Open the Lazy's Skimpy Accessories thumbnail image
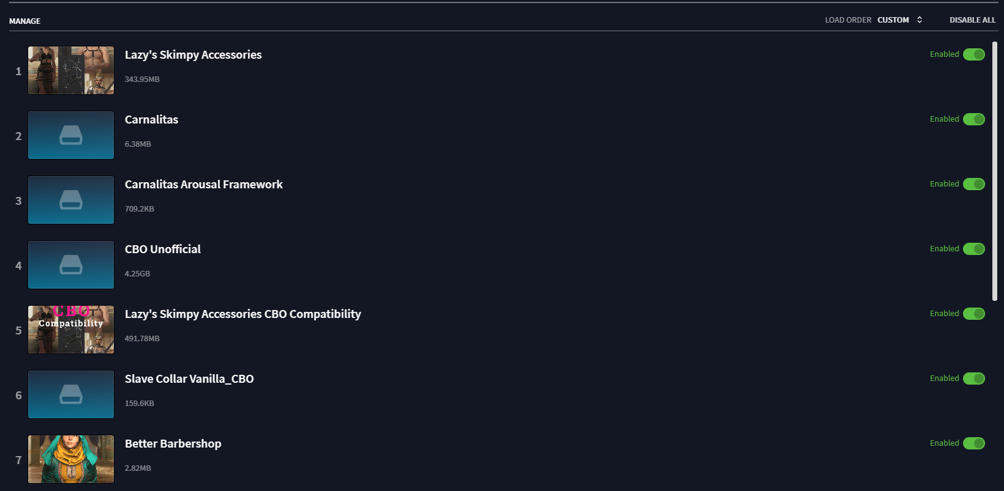 [71, 70]
